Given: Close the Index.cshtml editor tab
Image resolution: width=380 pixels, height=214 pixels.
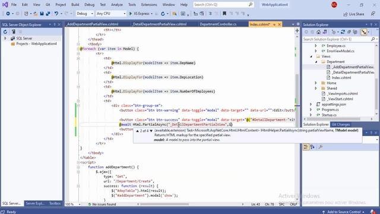Looking at the screenshot, I should point(279,24).
